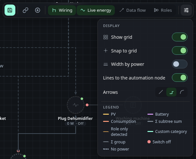Switch on the Data flow view
This screenshot has width=196, height=159.
pyautogui.click(x=133, y=10)
